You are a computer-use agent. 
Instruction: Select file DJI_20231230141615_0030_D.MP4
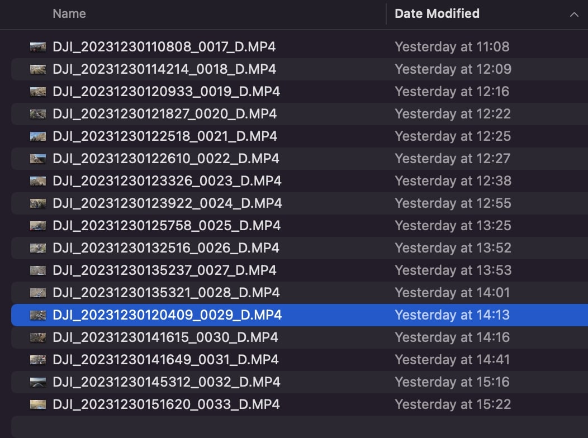[168, 337]
